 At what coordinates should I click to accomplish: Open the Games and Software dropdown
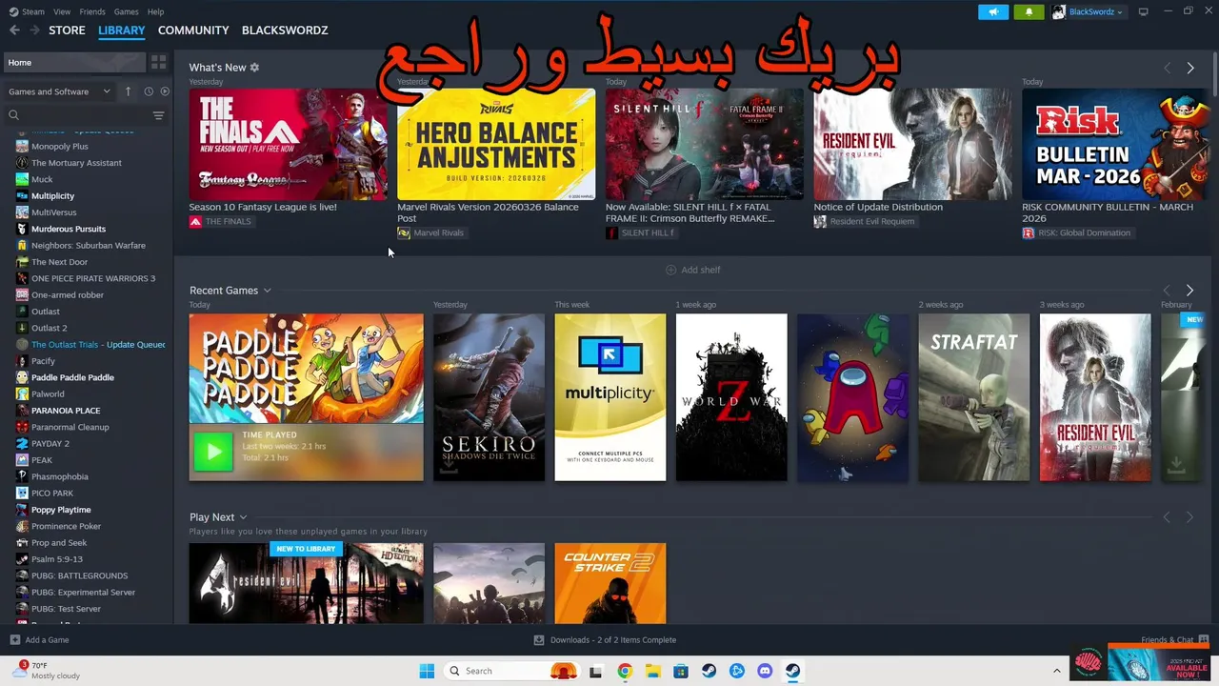tap(60, 91)
